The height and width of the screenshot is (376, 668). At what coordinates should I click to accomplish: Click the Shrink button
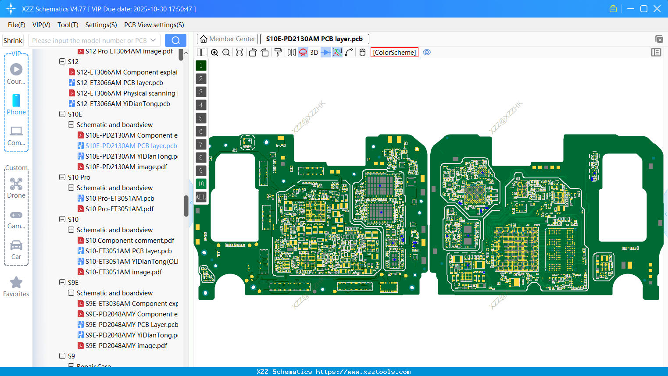tap(13, 40)
